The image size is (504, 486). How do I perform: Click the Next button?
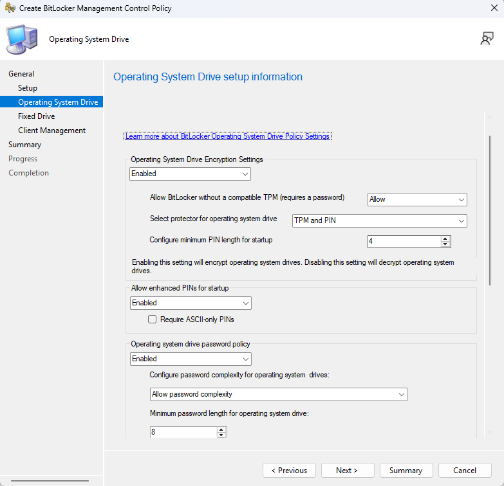(x=348, y=471)
